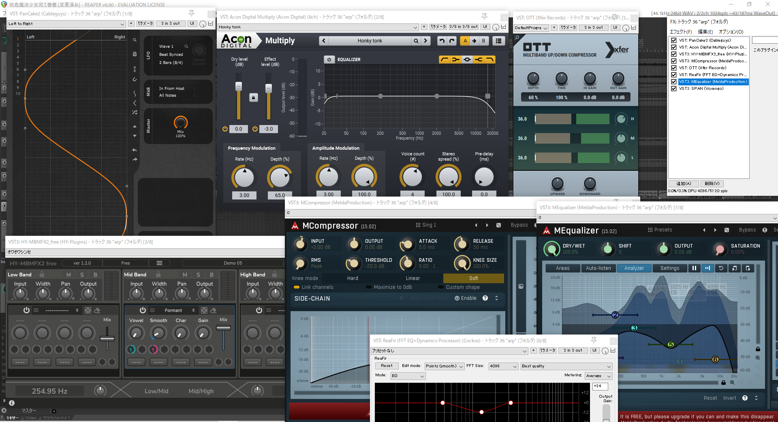
Task: Open ReaFir Metering dropdown showing Average
Action: pyautogui.click(x=598, y=376)
